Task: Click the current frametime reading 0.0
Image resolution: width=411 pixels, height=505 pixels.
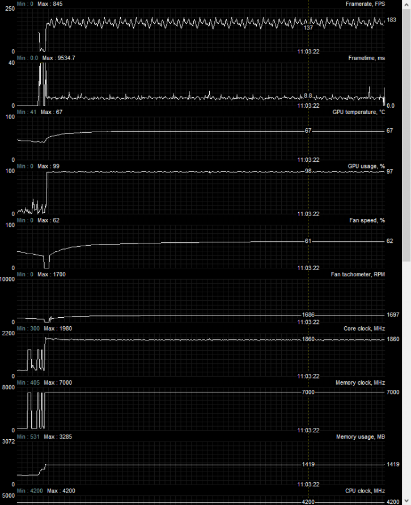Action: coord(391,106)
